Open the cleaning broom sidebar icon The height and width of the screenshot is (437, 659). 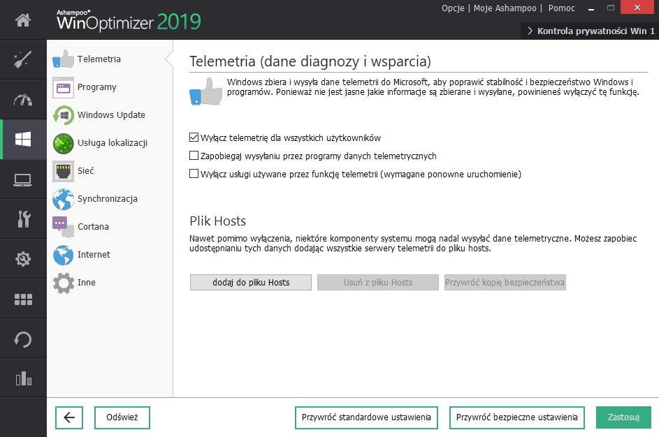point(23,59)
